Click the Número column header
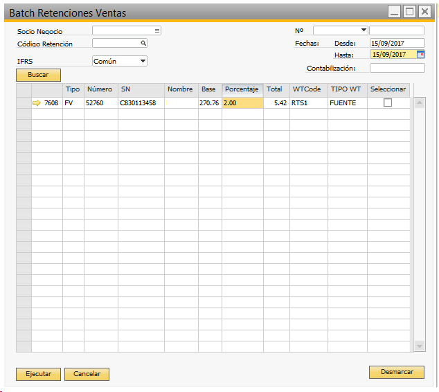 click(x=100, y=89)
